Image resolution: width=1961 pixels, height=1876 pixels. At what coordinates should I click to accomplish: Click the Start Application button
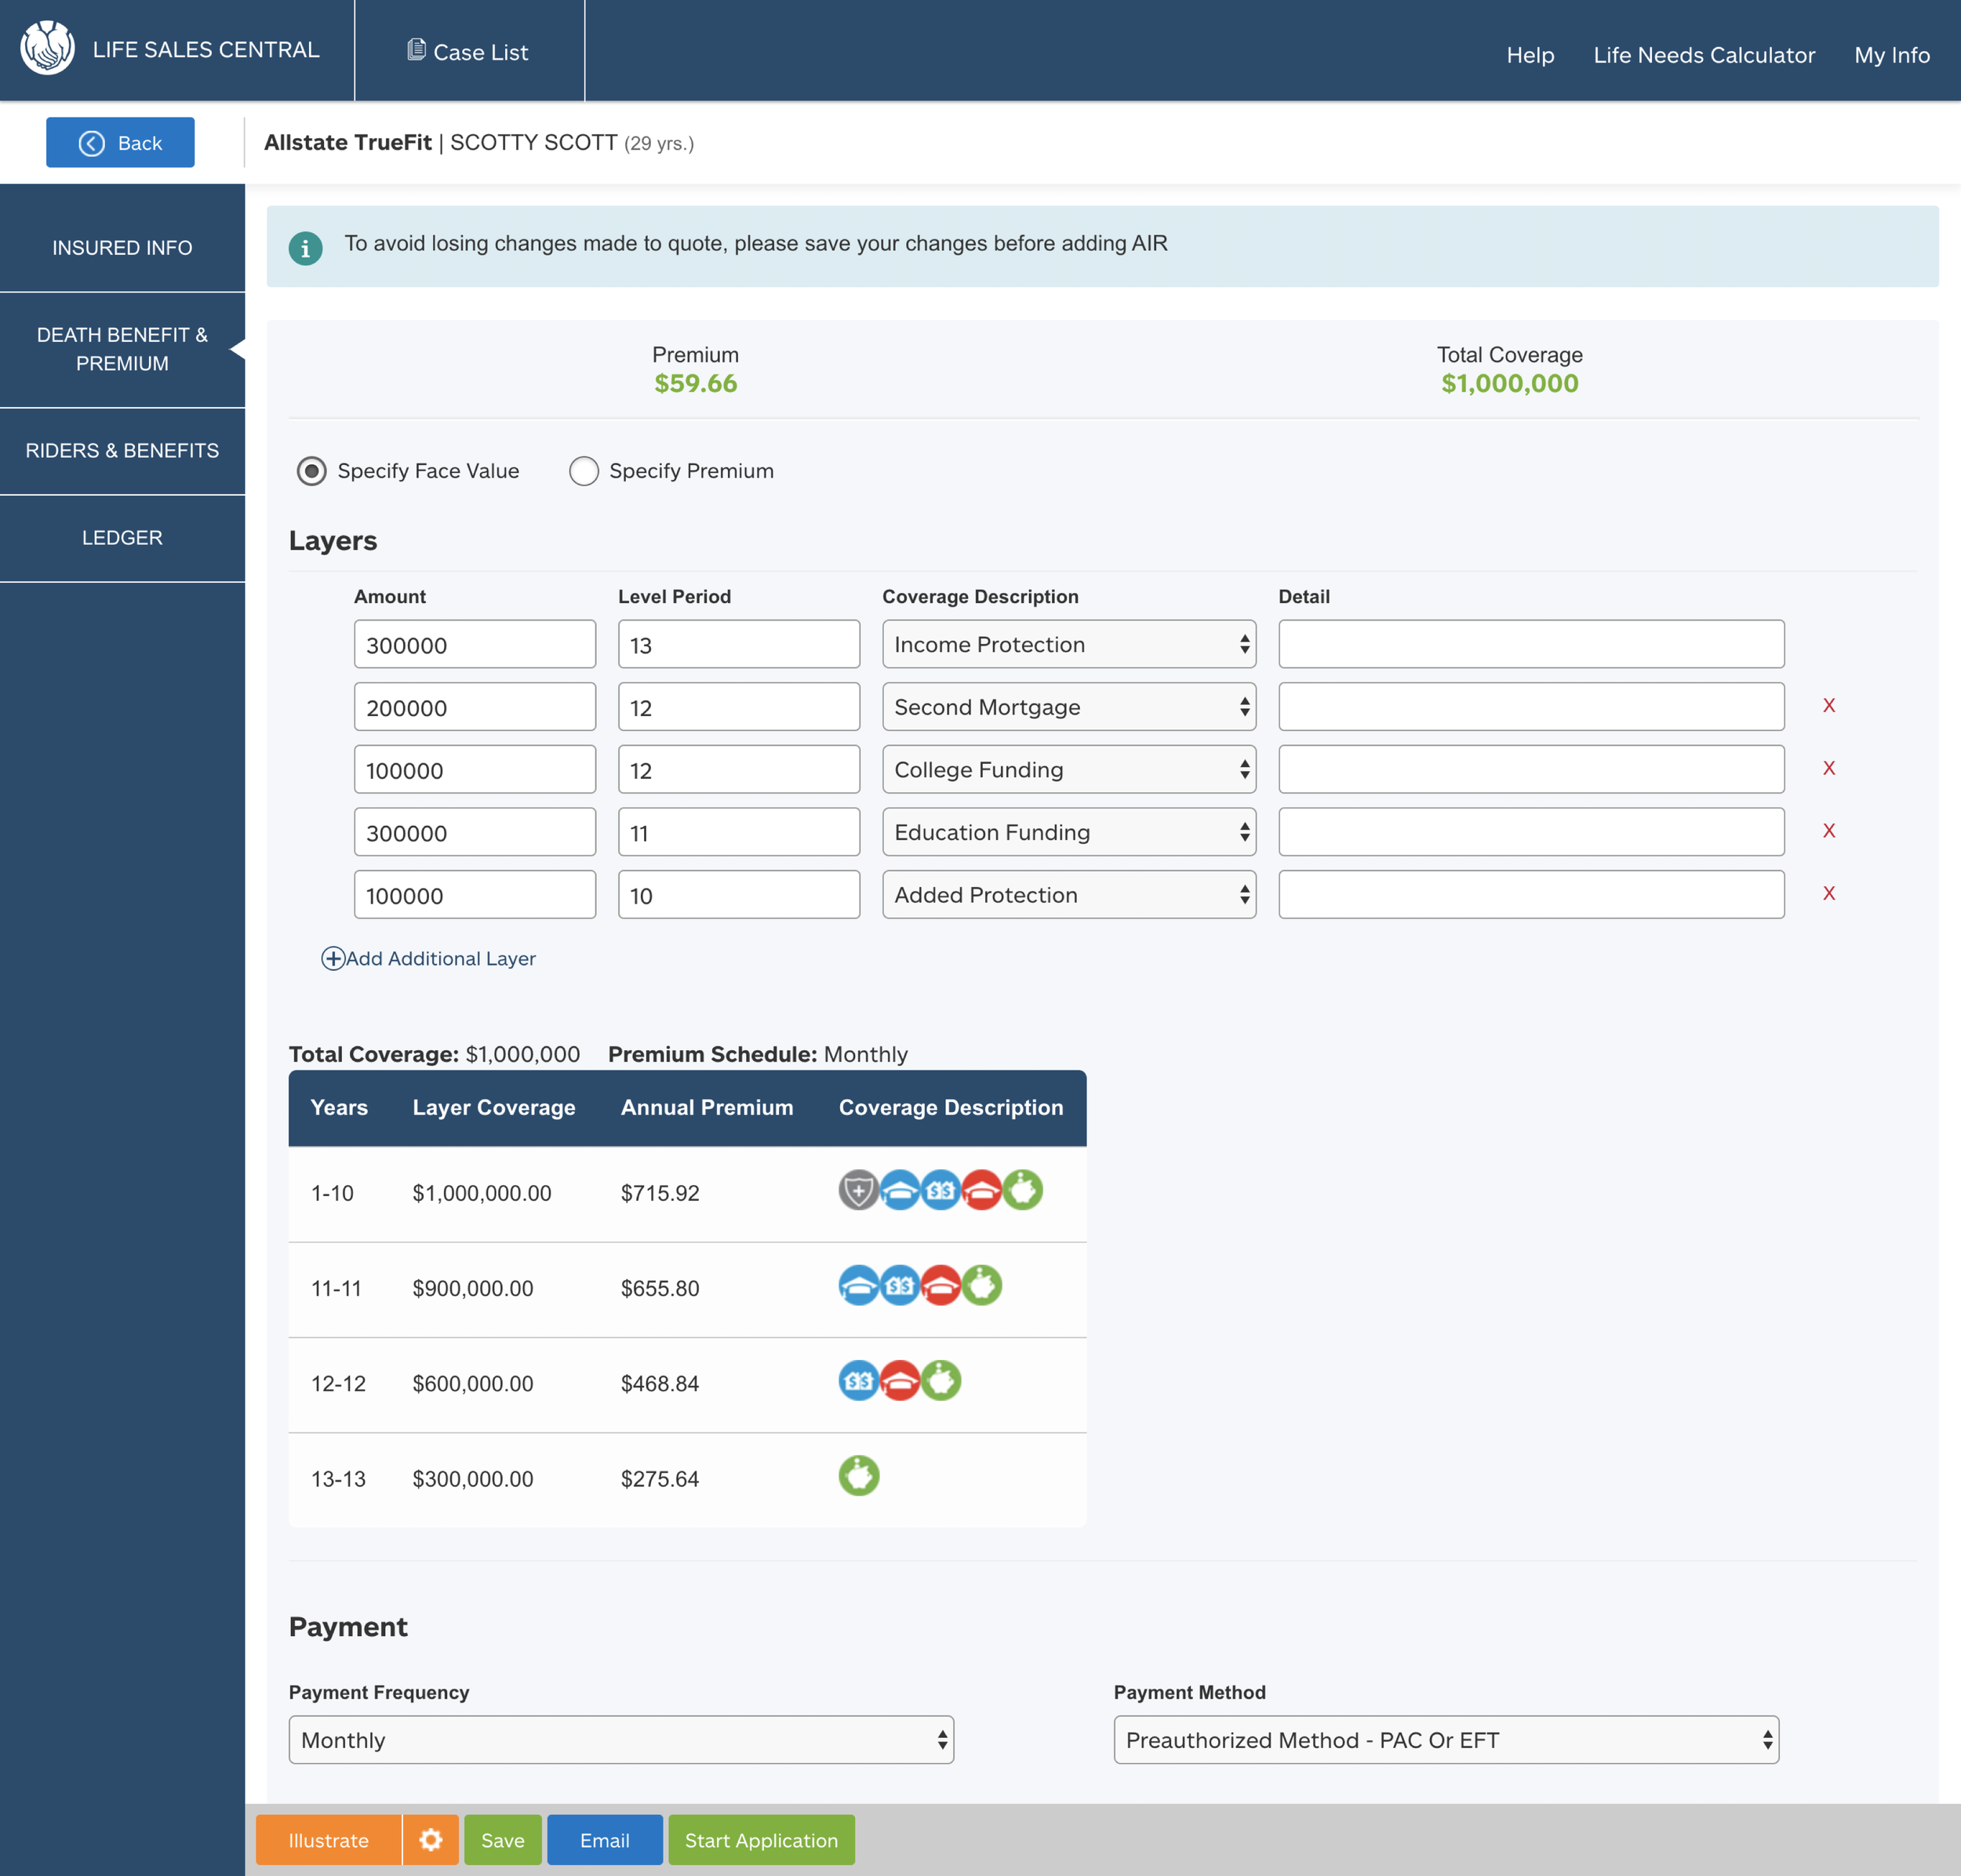[761, 1840]
